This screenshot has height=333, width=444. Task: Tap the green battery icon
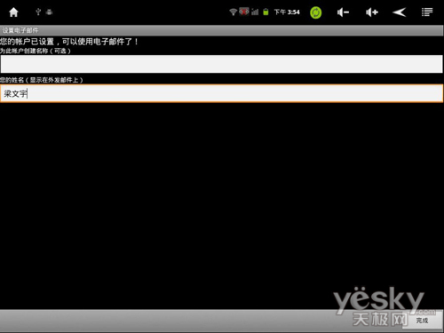pyautogui.click(x=266, y=12)
